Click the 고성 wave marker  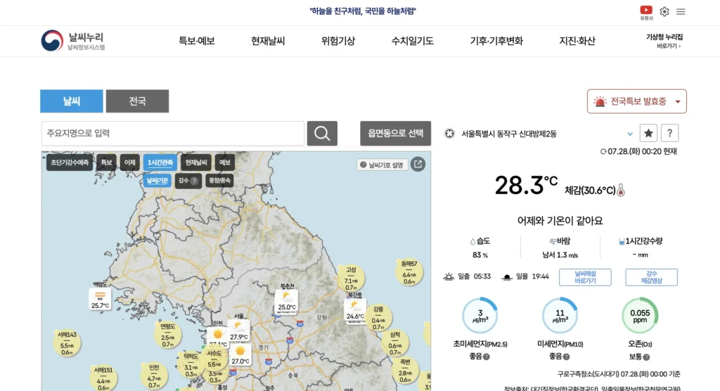click(x=352, y=278)
